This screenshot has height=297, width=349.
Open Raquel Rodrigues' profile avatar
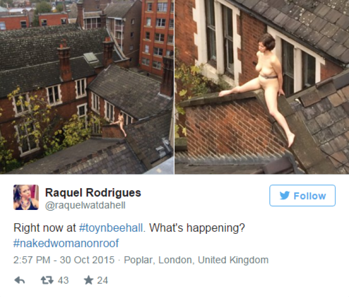coord(26,198)
